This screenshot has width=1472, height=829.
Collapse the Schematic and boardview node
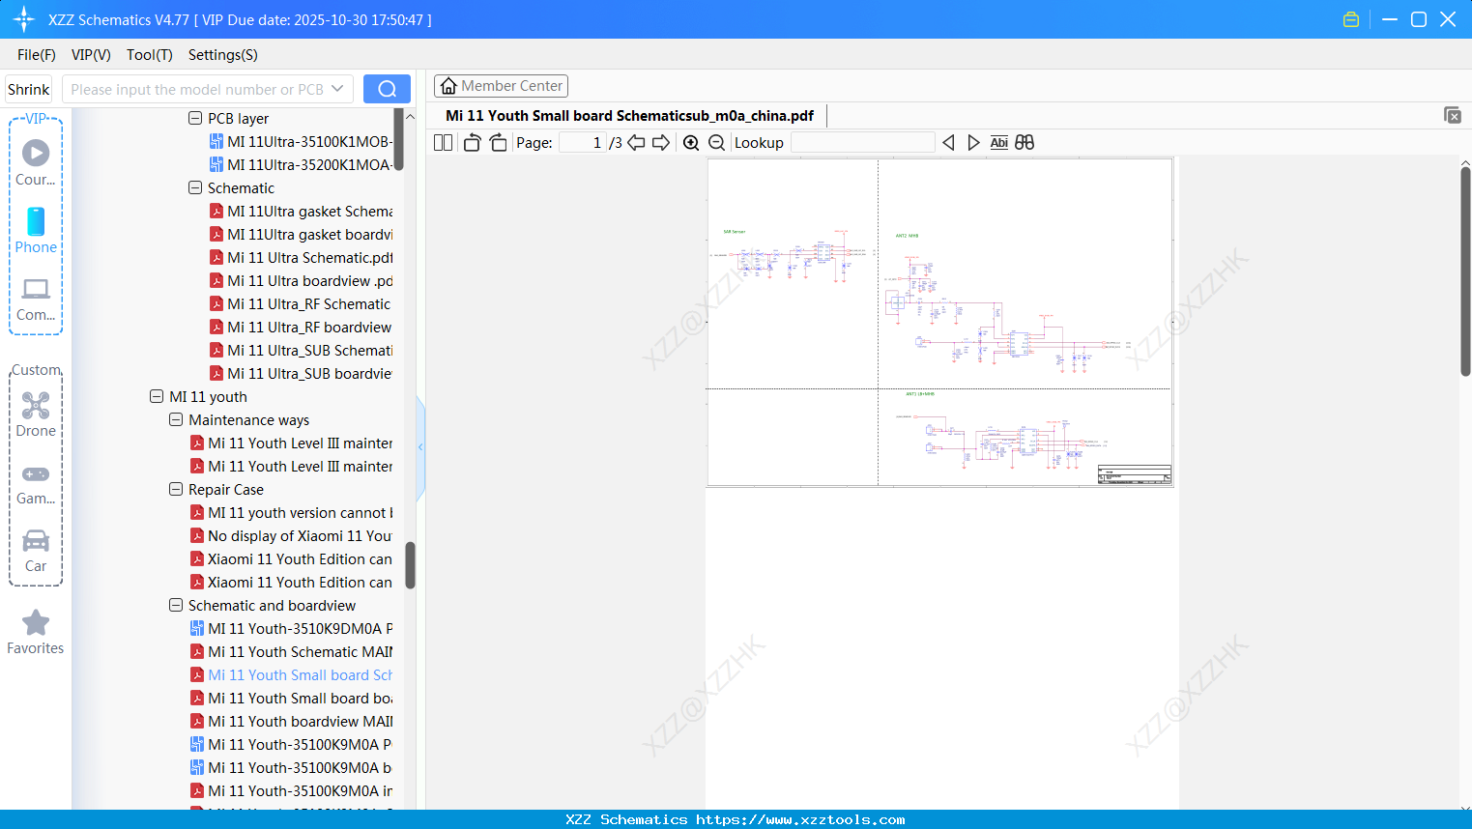tap(176, 606)
